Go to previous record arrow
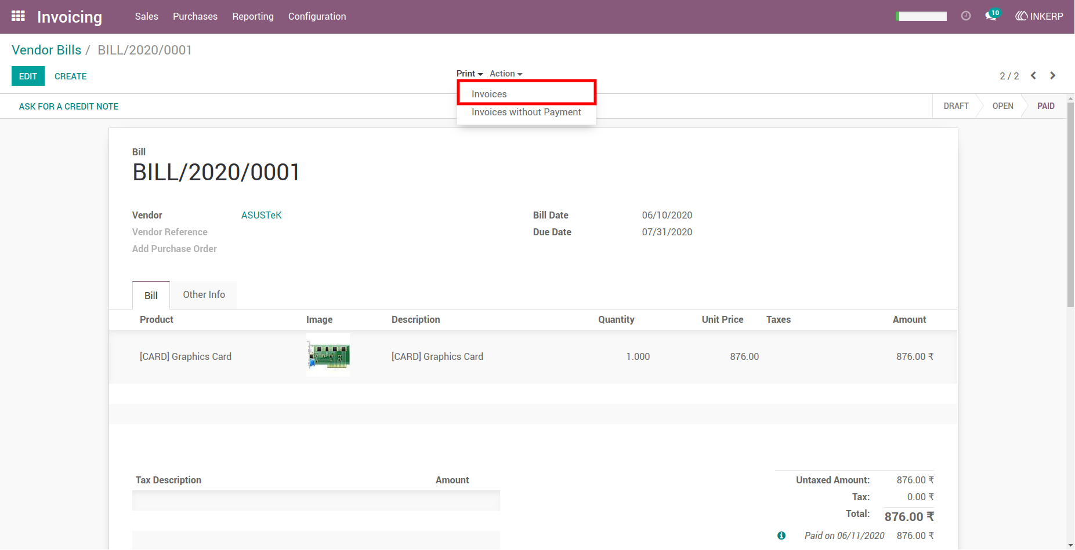The height and width of the screenshot is (550, 1075). click(x=1033, y=76)
